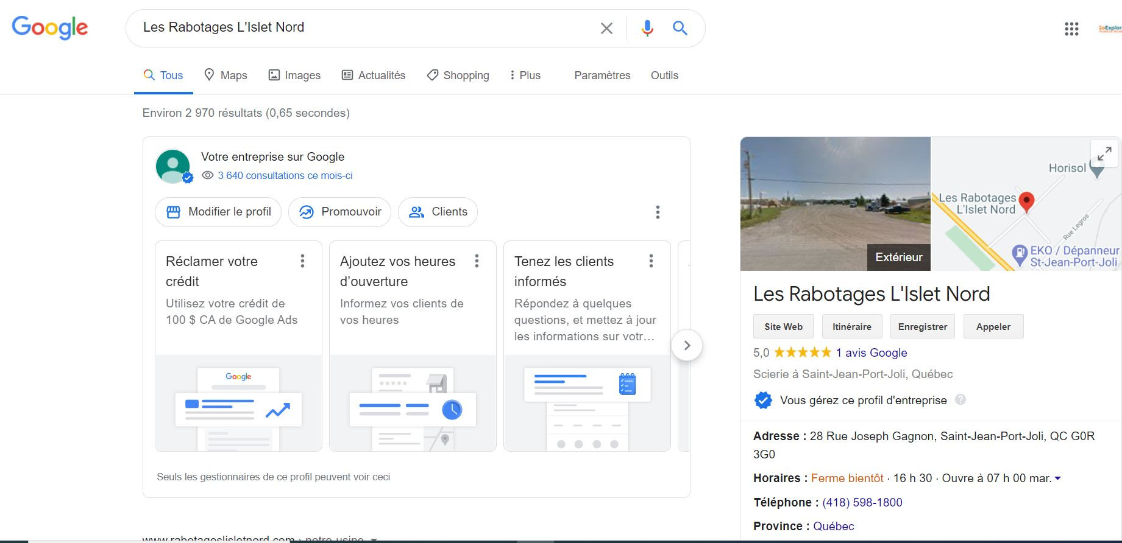Click the Site Web button
Viewport: 1122px width, 543px height.
coord(783,326)
